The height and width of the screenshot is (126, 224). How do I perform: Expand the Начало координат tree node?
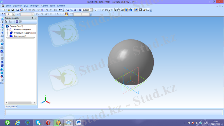coord(8,29)
